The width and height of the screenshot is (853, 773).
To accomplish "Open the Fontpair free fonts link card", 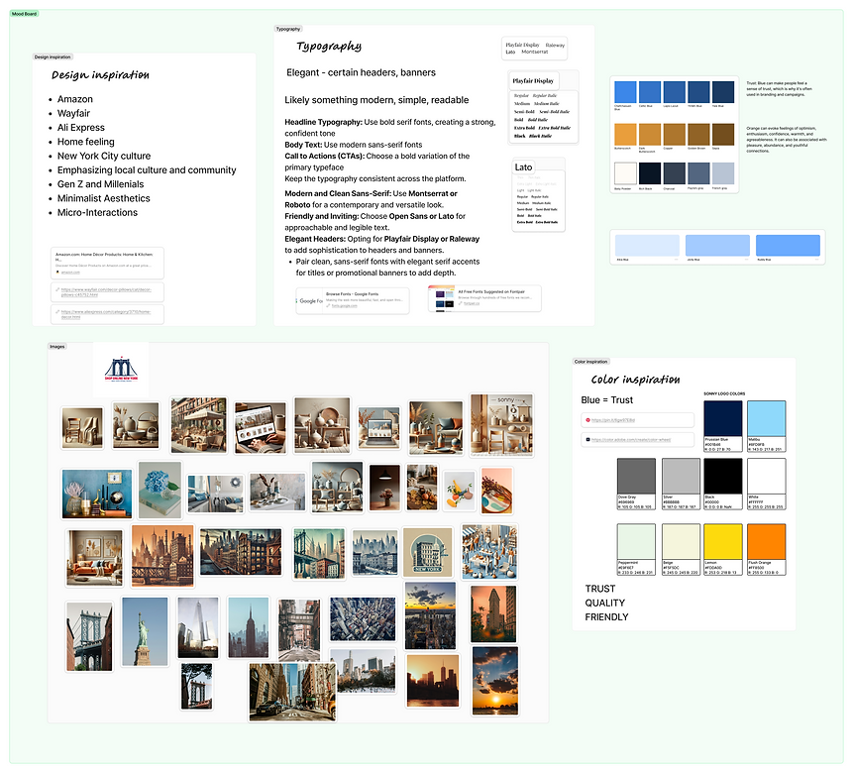I will [484, 298].
